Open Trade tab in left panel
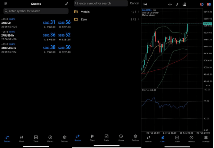This screenshot has width=214, height=148. click(x=36, y=139)
